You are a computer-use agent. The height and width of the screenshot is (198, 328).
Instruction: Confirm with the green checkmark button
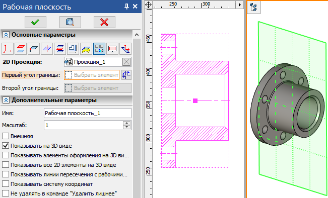[x=35, y=22]
